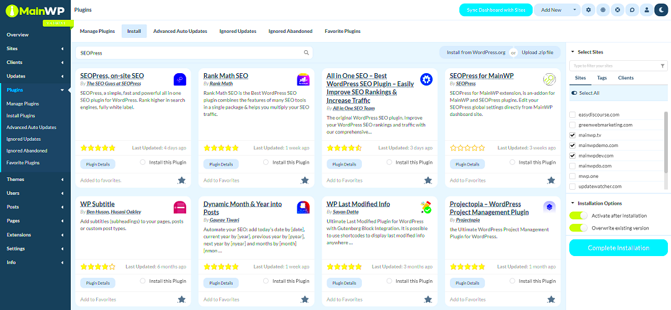Click the All in One SEO plugin icon
Image resolution: width=671 pixels, height=310 pixels.
pos(426,79)
